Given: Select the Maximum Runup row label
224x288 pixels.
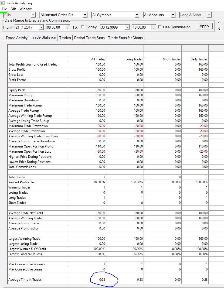Looking at the screenshot, I should pyautogui.click(x=21, y=95).
